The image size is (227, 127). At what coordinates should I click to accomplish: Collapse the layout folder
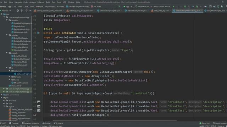point(4,107)
